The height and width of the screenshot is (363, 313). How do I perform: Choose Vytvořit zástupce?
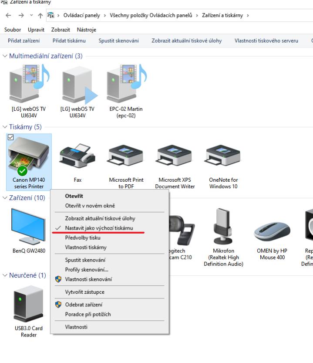point(84,292)
